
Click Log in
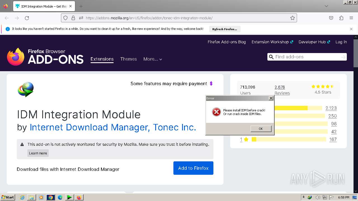341,42
